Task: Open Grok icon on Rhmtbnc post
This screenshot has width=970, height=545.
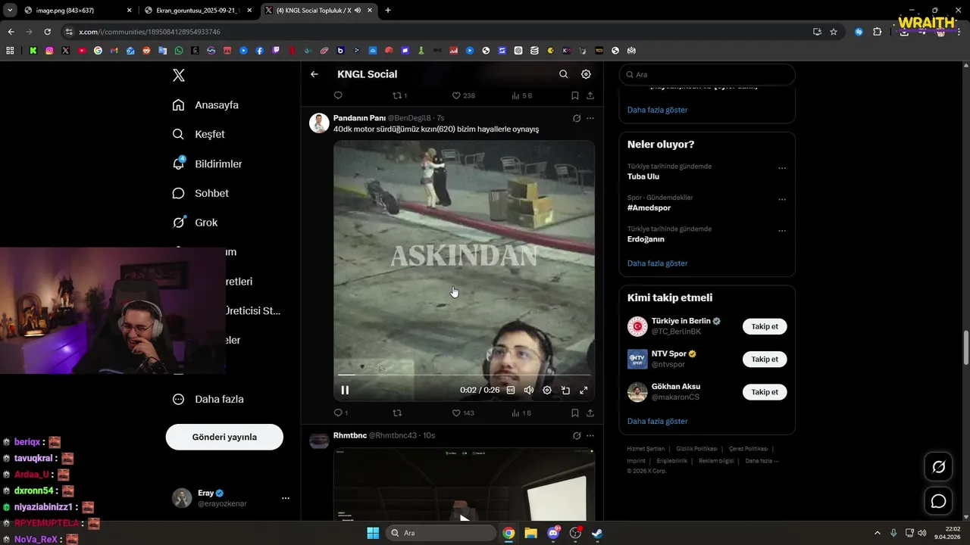Action: (x=577, y=435)
